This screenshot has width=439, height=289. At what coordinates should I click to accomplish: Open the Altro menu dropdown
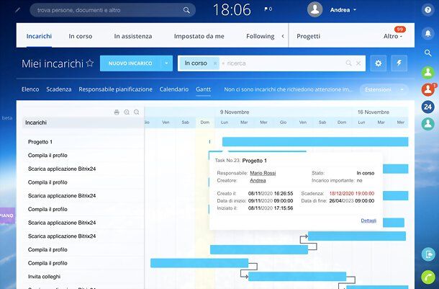click(x=392, y=36)
